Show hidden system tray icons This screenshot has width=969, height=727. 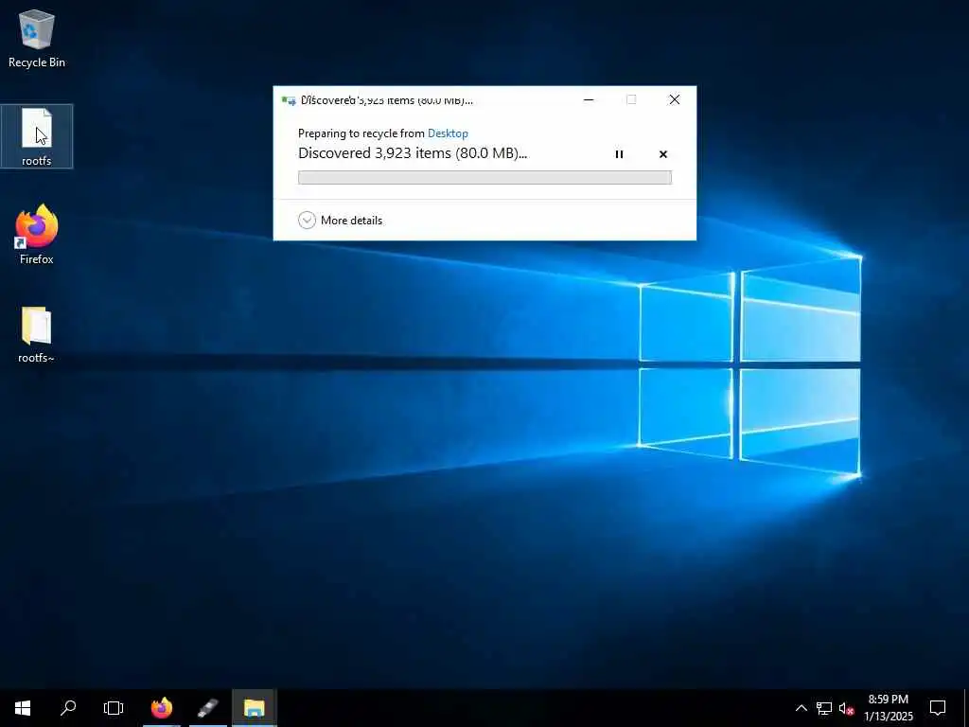click(x=801, y=708)
